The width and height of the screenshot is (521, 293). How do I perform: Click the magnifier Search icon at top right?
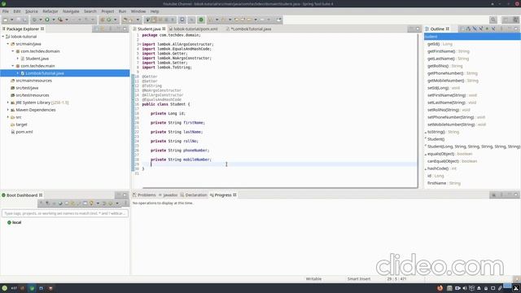click(x=493, y=20)
